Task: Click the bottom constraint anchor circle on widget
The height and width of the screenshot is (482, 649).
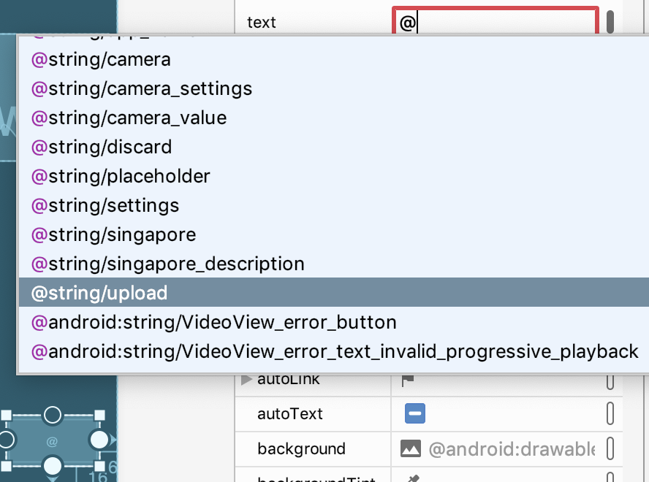Action: (x=52, y=465)
